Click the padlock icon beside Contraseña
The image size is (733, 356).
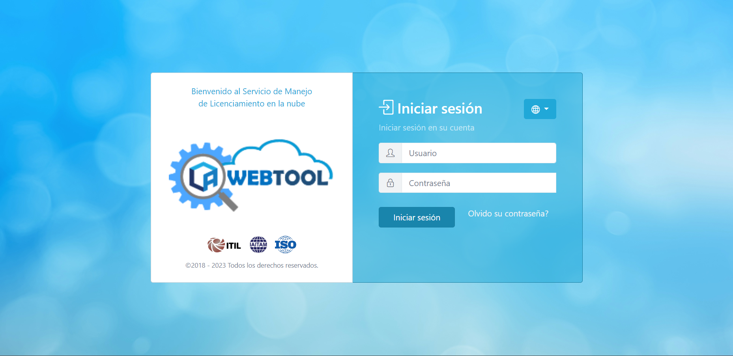(390, 183)
